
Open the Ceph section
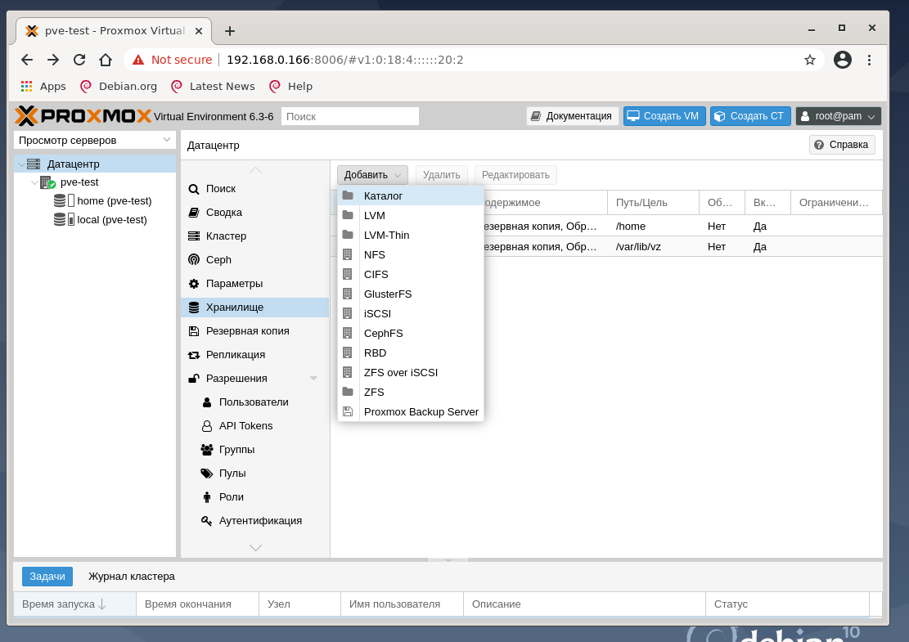(255, 260)
